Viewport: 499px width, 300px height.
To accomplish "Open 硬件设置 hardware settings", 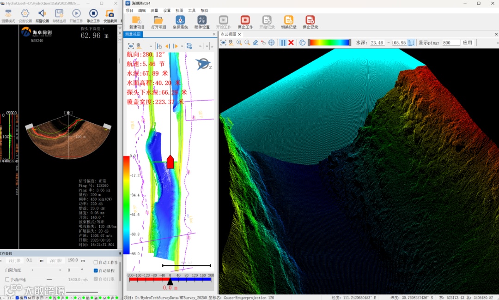I will point(202,20).
